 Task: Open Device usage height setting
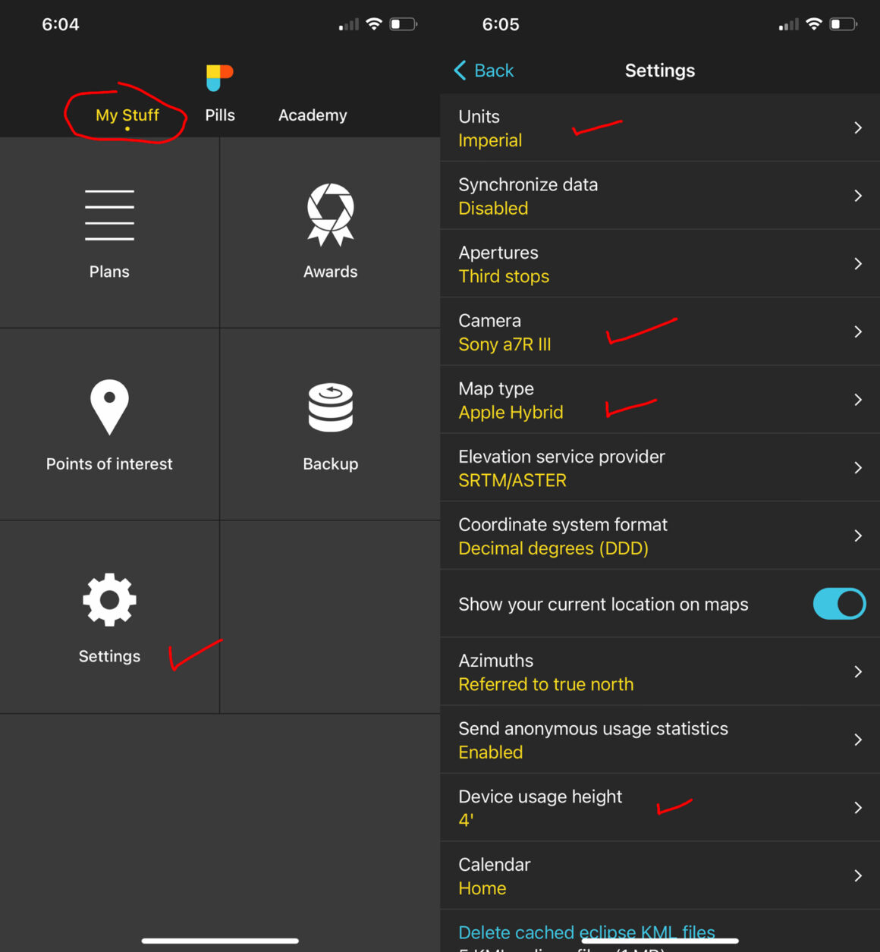[660, 808]
